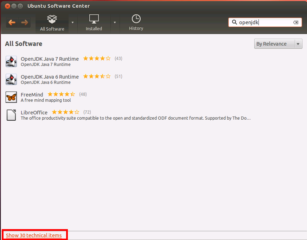
Task: Show Installed software
Action: click(94, 23)
